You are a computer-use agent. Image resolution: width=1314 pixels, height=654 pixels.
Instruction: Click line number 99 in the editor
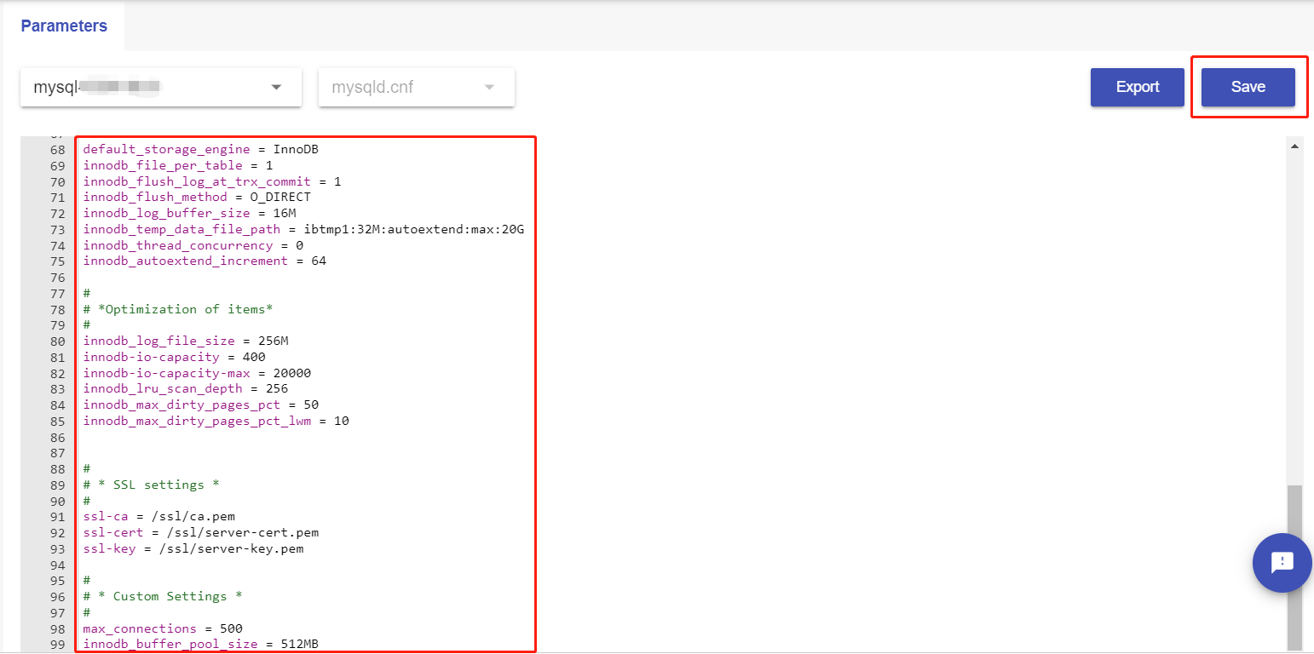tap(56, 644)
